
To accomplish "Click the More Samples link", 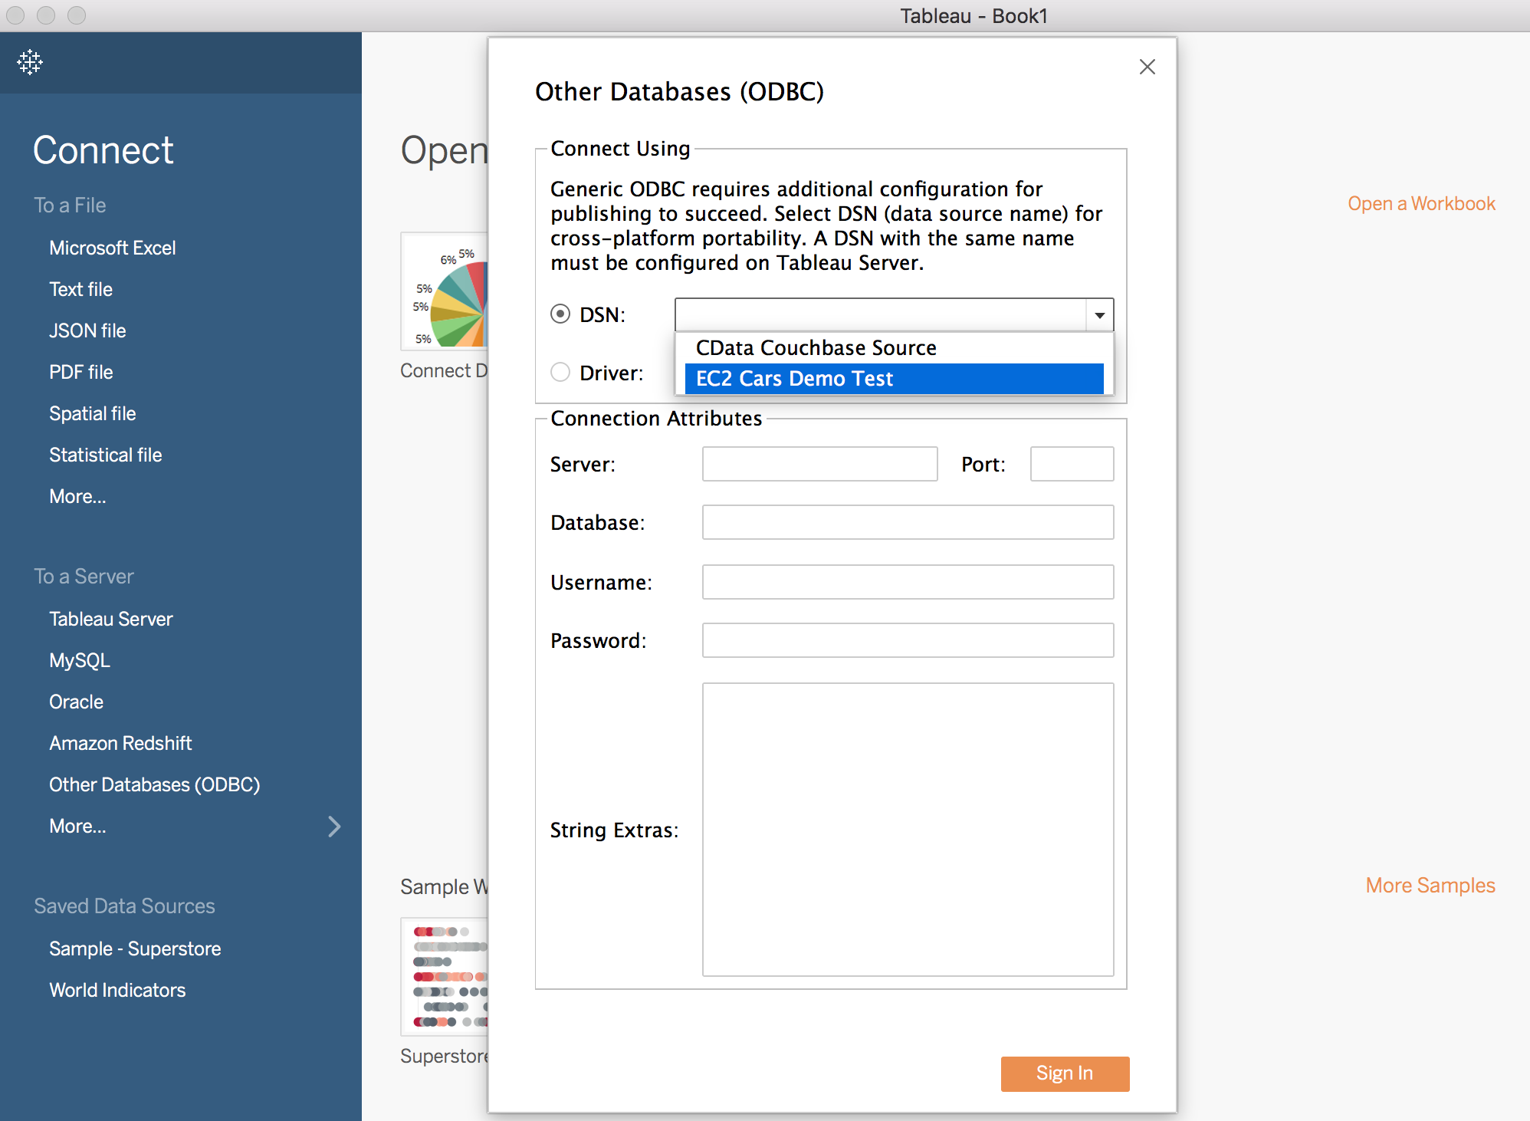I will pos(1430,885).
